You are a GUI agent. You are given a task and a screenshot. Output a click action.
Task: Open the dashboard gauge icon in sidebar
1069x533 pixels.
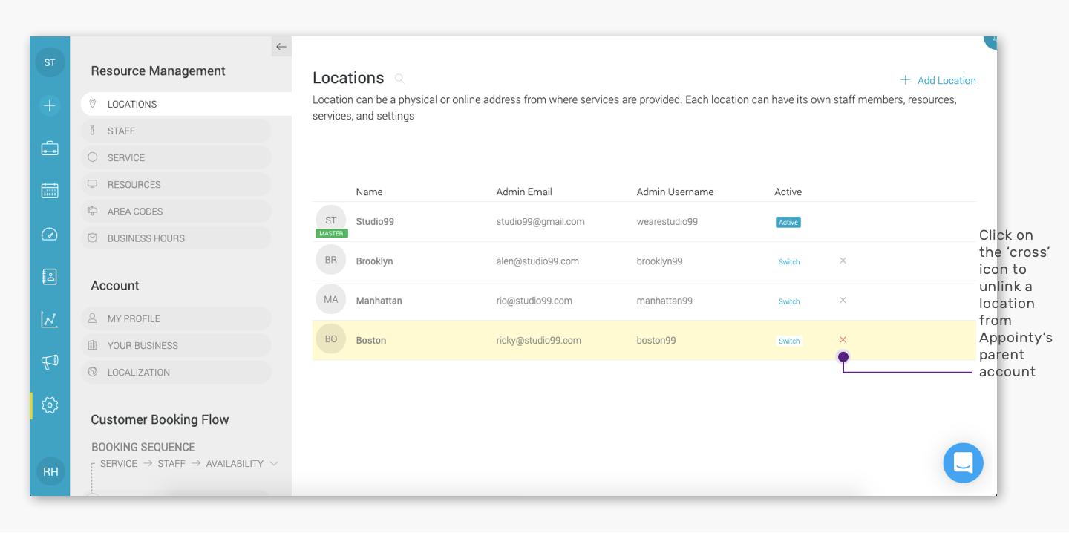(50, 235)
